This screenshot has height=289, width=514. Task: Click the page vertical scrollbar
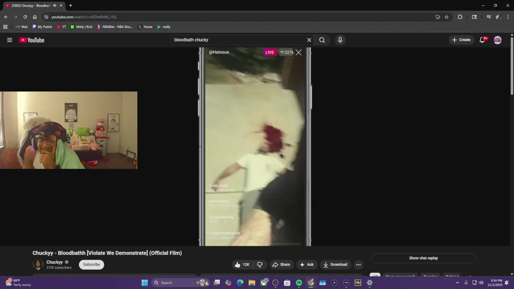(x=512, y=66)
